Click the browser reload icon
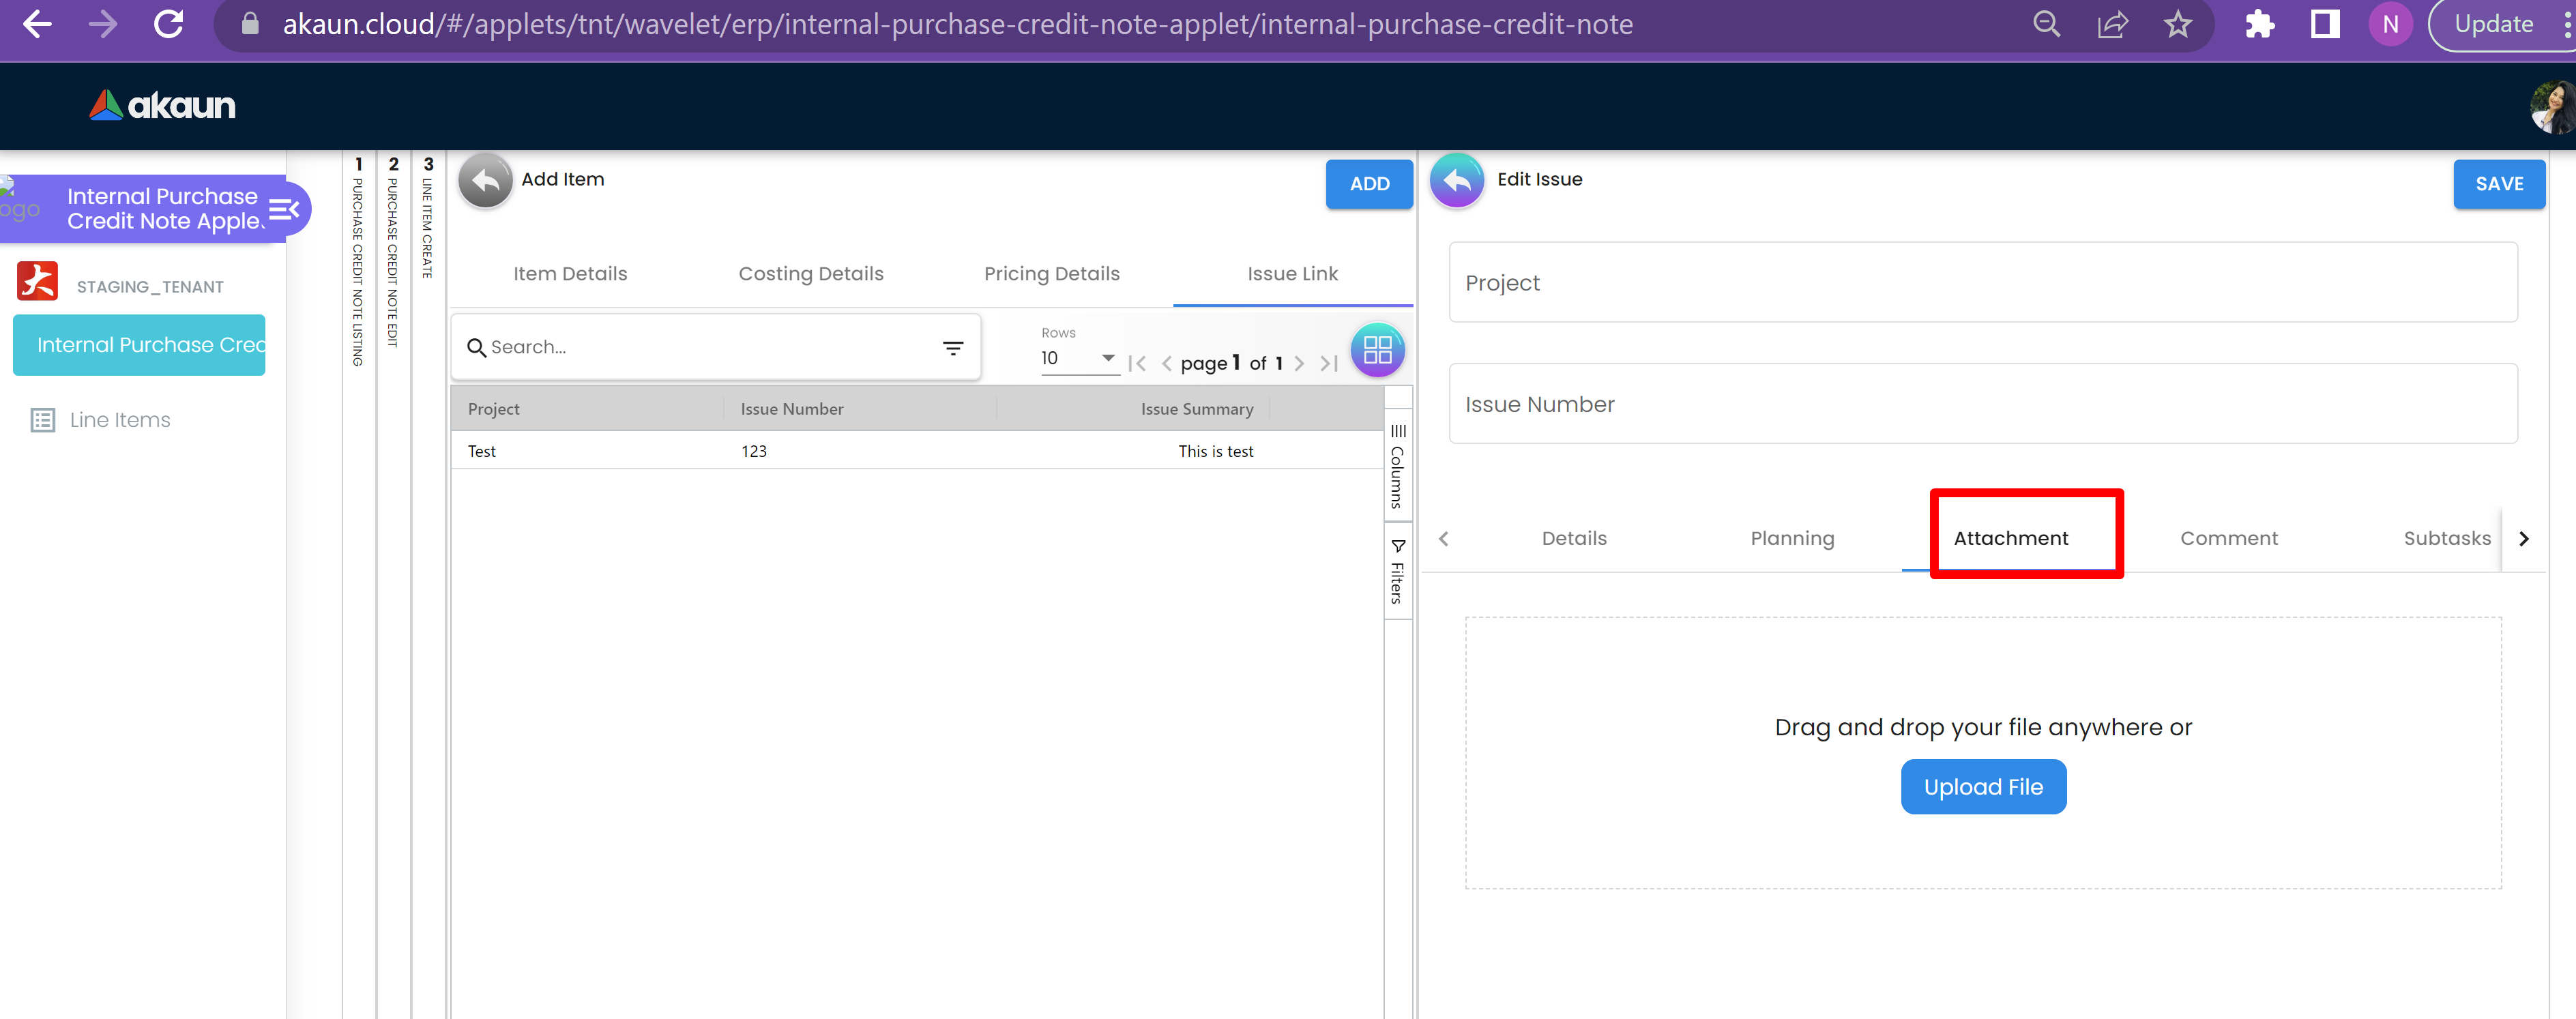Screen dimensions: 2576x1019 pyautogui.click(x=168, y=24)
